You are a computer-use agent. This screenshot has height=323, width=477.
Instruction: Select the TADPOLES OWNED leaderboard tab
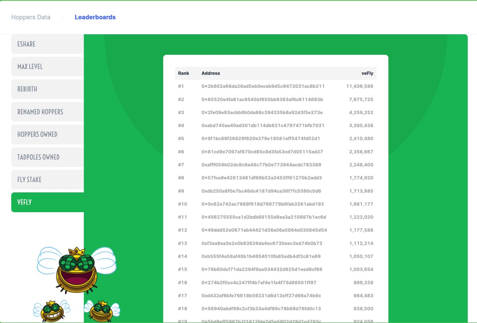coord(47,157)
